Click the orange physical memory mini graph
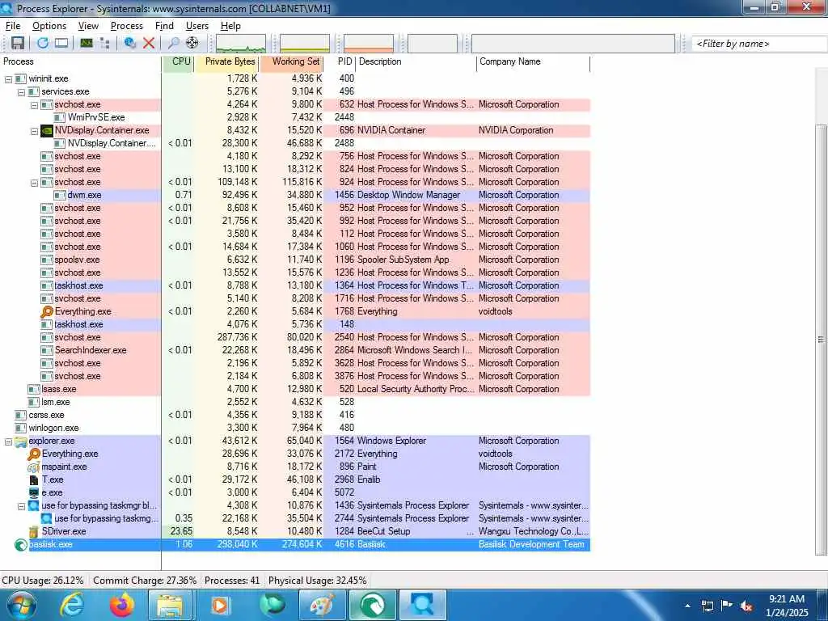The height and width of the screenshot is (621, 828). [369, 44]
